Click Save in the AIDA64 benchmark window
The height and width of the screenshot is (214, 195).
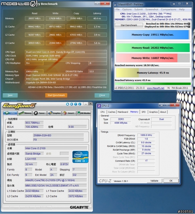point(10,95)
